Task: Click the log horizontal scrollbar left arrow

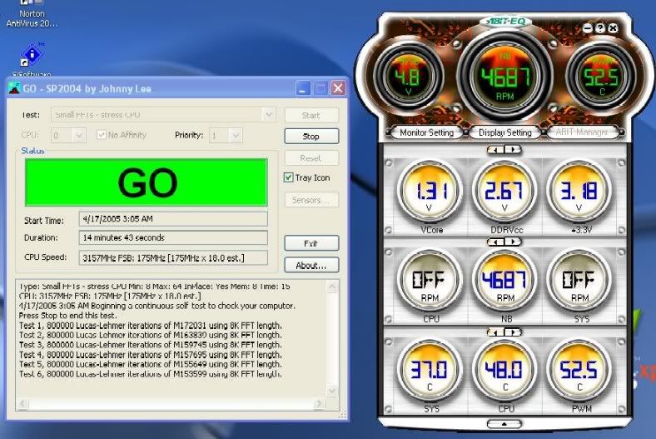Action: [x=22, y=403]
